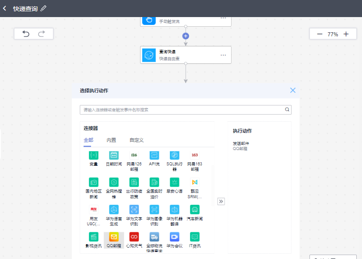The width and height of the screenshot is (362, 259).
Task: Choose the 变量 connector
Action: tap(94, 158)
